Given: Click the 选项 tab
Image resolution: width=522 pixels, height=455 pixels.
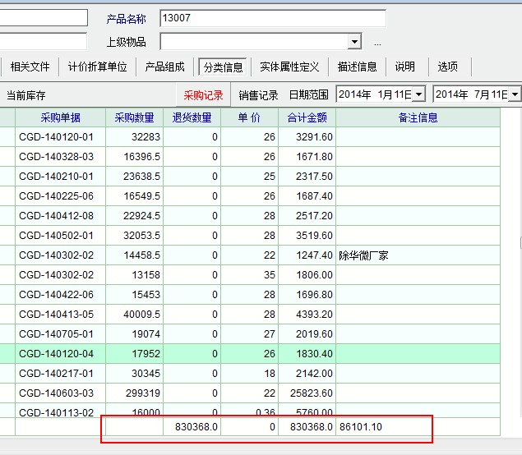Looking at the screenshot, I should pyautogui.click(x=448, y=67).
